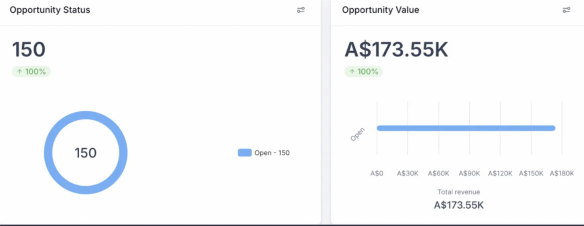Click the large 150 total count
Image resolution: width=584 pixels, height=226 pixels.
[x=28, y=49]
